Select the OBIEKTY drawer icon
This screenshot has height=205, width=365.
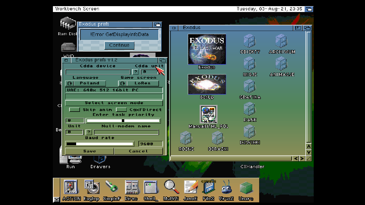[250, 41]
